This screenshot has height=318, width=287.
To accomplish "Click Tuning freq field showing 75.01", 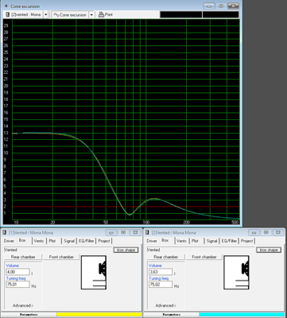I will [17, 285].
